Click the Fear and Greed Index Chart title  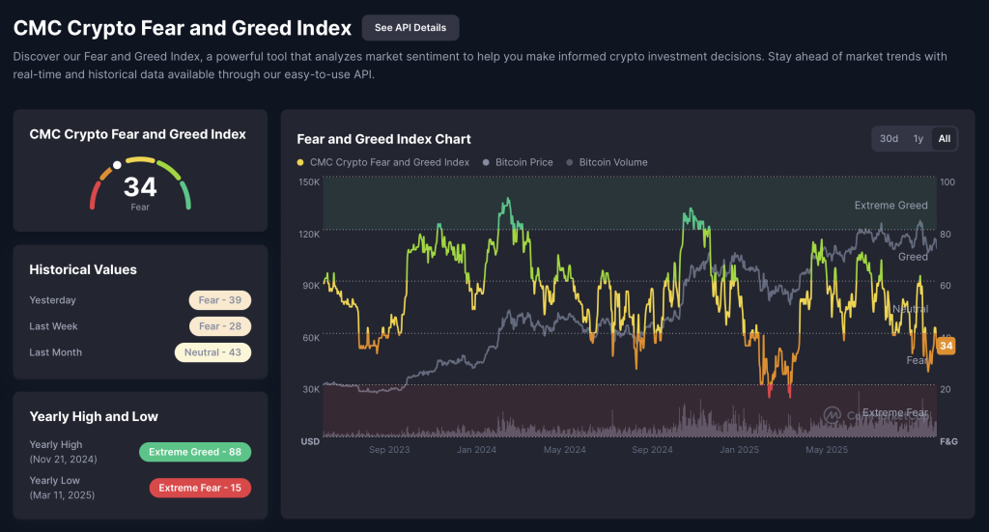(x=383, y=139)
